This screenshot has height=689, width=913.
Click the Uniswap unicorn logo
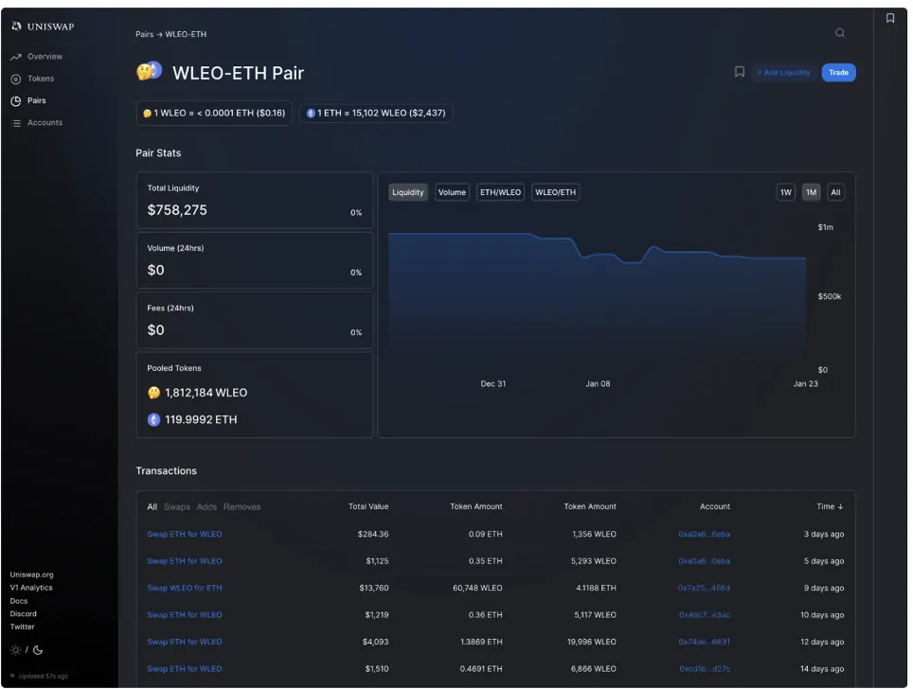tap(16, 26)
